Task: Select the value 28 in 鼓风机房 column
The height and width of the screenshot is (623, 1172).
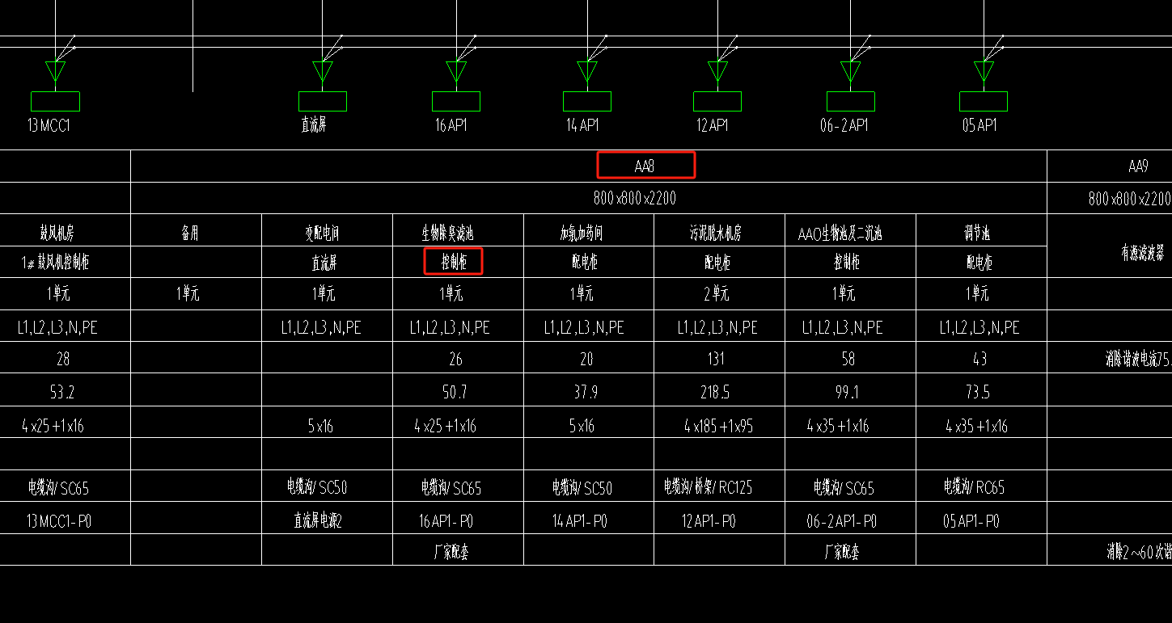Action: point(63,359)
